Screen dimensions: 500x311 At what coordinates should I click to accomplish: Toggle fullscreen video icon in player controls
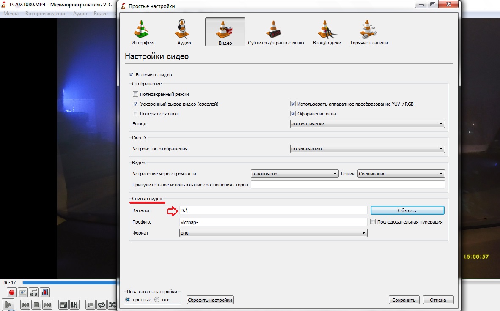click(63, 304)
